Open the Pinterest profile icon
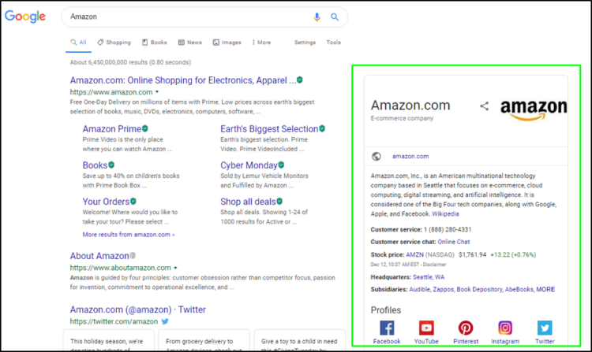The image size is (592, 352). pos(466,328)
